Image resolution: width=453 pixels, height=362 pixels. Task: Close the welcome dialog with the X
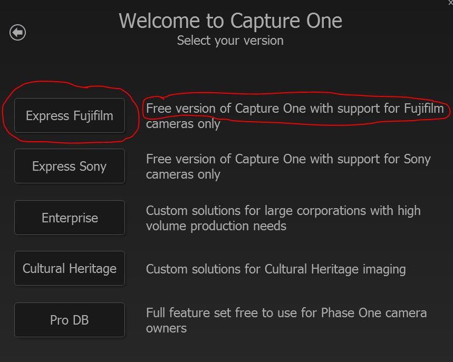(x=450, y=3)
